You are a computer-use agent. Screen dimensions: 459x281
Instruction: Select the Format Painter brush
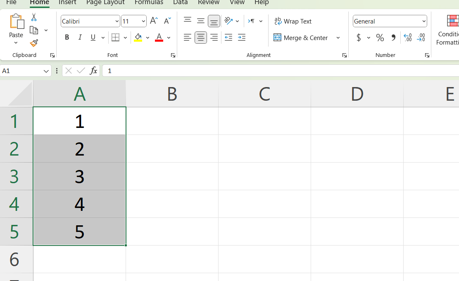point(34,43)
